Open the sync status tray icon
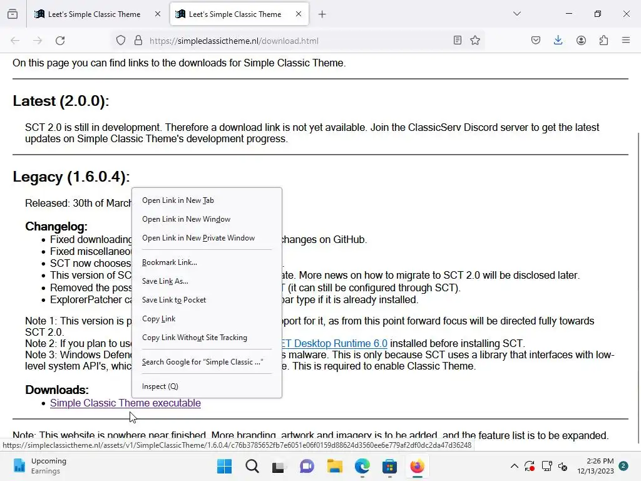This screenshot has height=481, width=641. pos(530,466)
